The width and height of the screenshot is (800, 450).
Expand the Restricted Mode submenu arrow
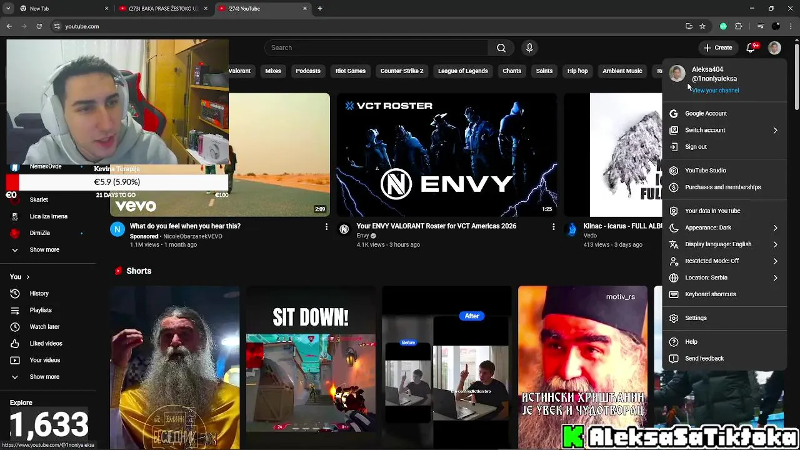coord(775,261)
